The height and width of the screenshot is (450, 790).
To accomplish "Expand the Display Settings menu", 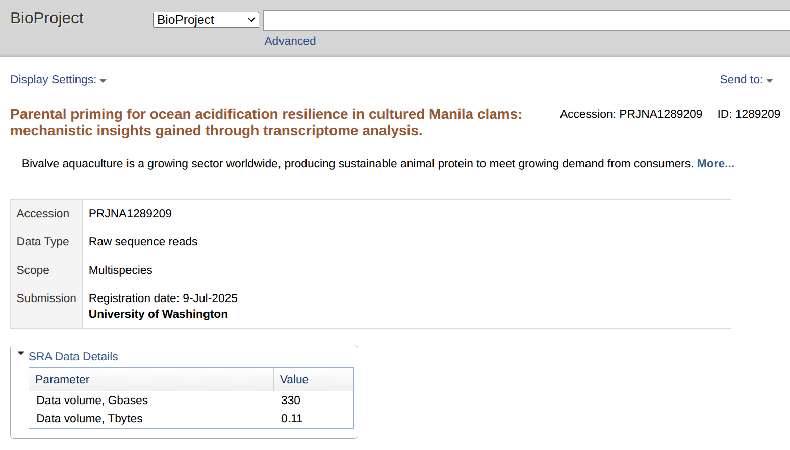I will point(53,79).
